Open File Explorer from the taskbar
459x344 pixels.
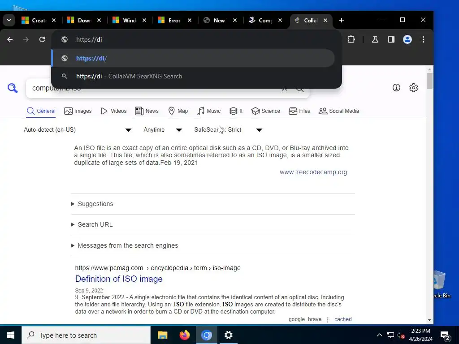pos(162,335)
